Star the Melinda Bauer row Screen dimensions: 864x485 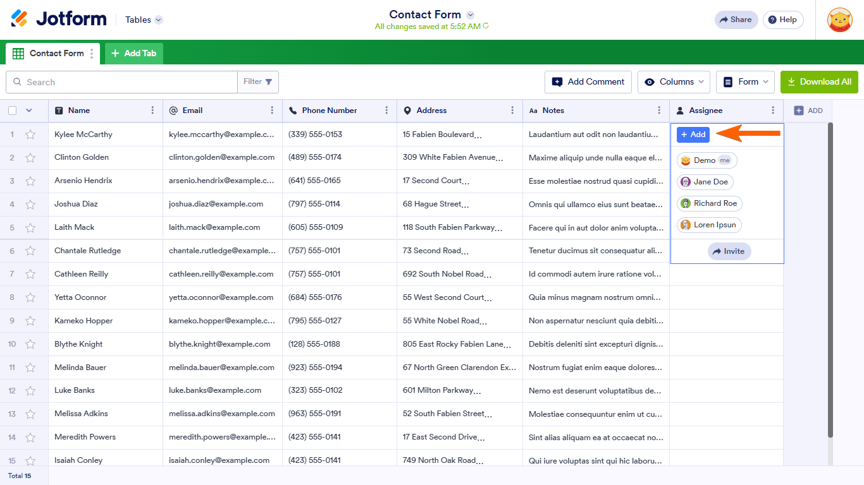pyautogui.click(x=30, y=368)
